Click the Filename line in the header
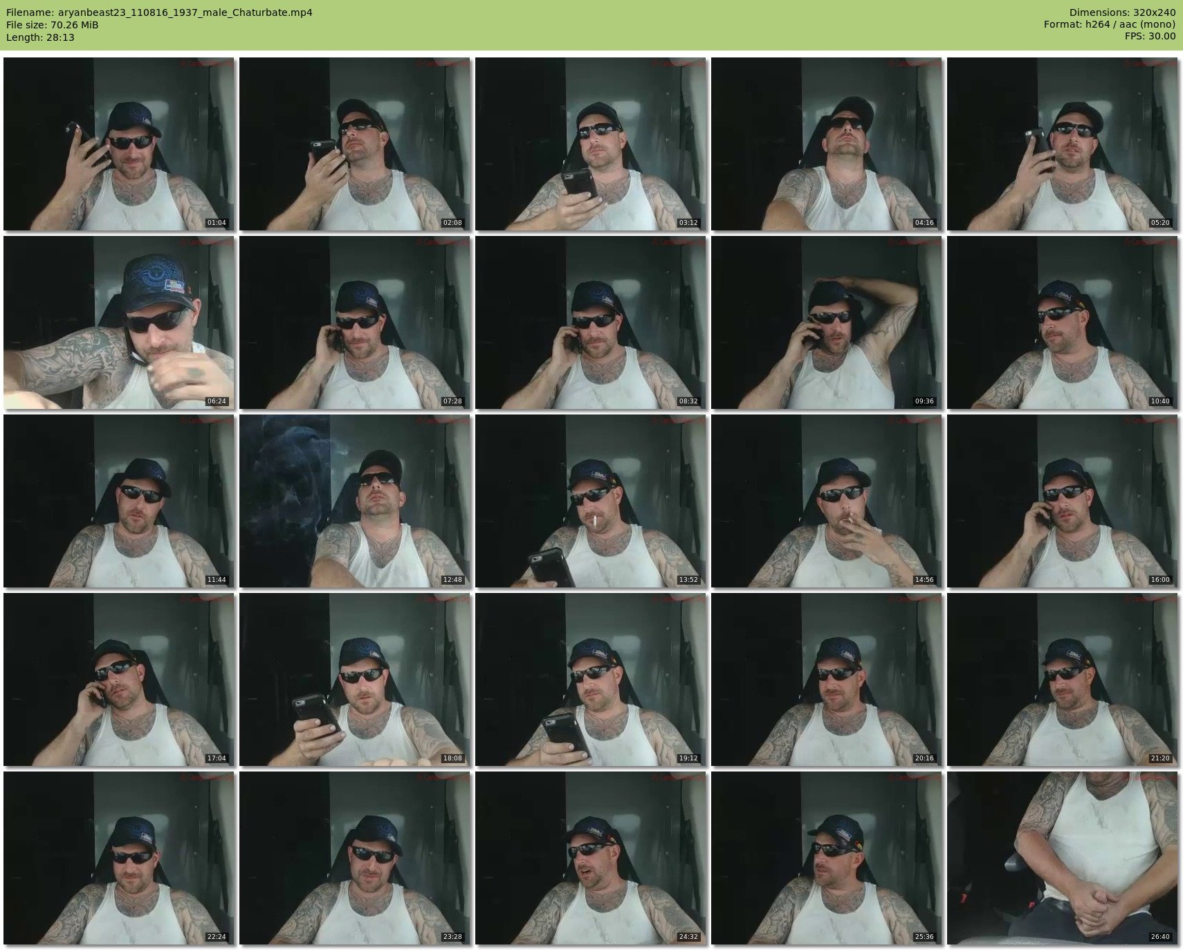The width and height of the screenshot is (1183, 950). (159, 12)
